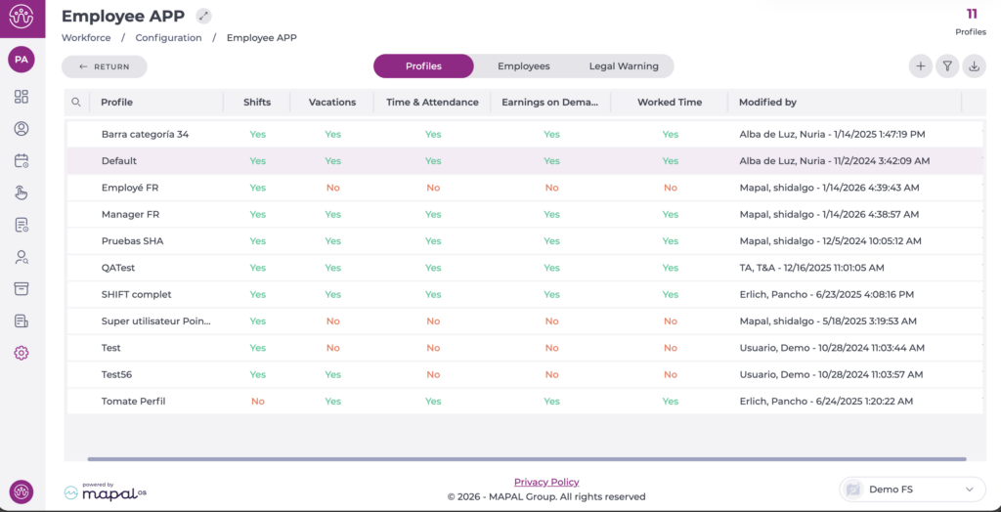Click the PA user avatar

(x=22, y=60)
